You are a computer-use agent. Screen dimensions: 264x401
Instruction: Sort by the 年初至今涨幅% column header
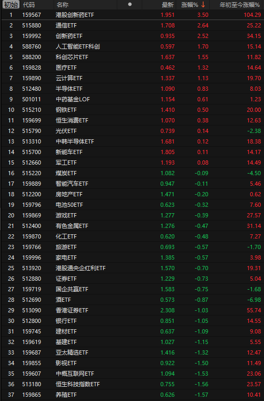pos(240,5)
